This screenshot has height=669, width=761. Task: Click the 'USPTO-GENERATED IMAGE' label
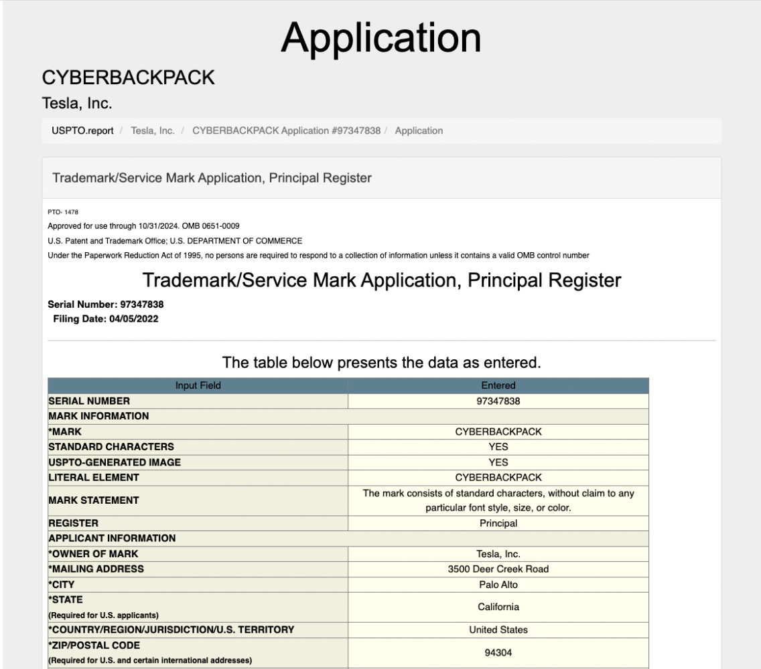(115, 462)
